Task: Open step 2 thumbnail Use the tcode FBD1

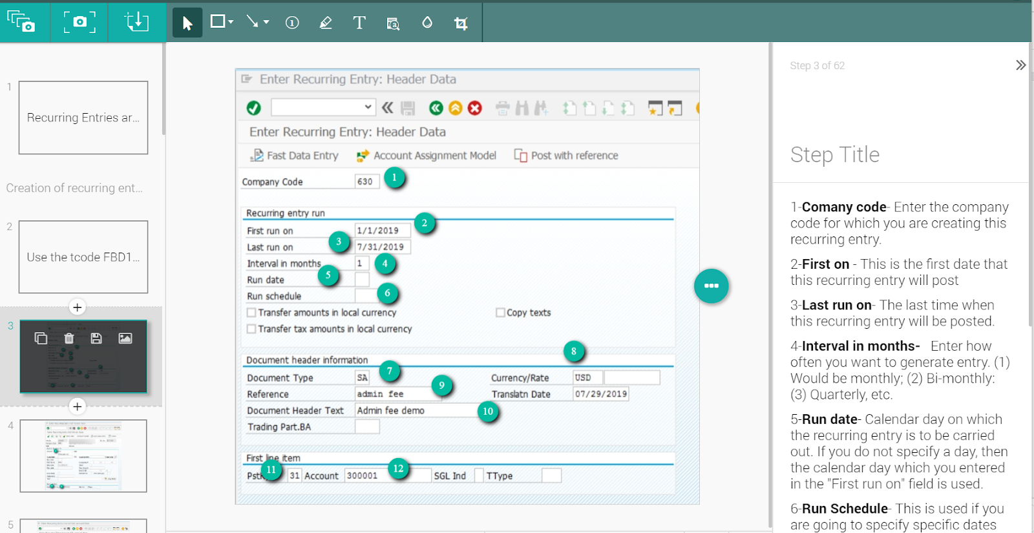Action: (x=83, y=257)
